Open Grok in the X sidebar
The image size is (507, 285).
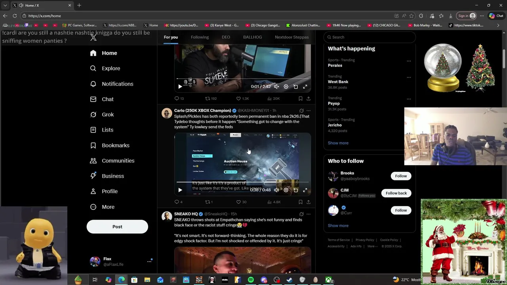[102, 114]
